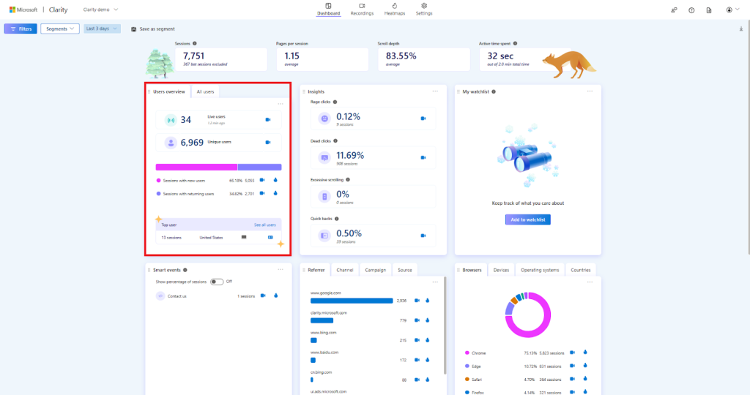Open the Recordings tab
Image resolution: width=750 pixels, height=395 pixels.
tap(362, 9)
